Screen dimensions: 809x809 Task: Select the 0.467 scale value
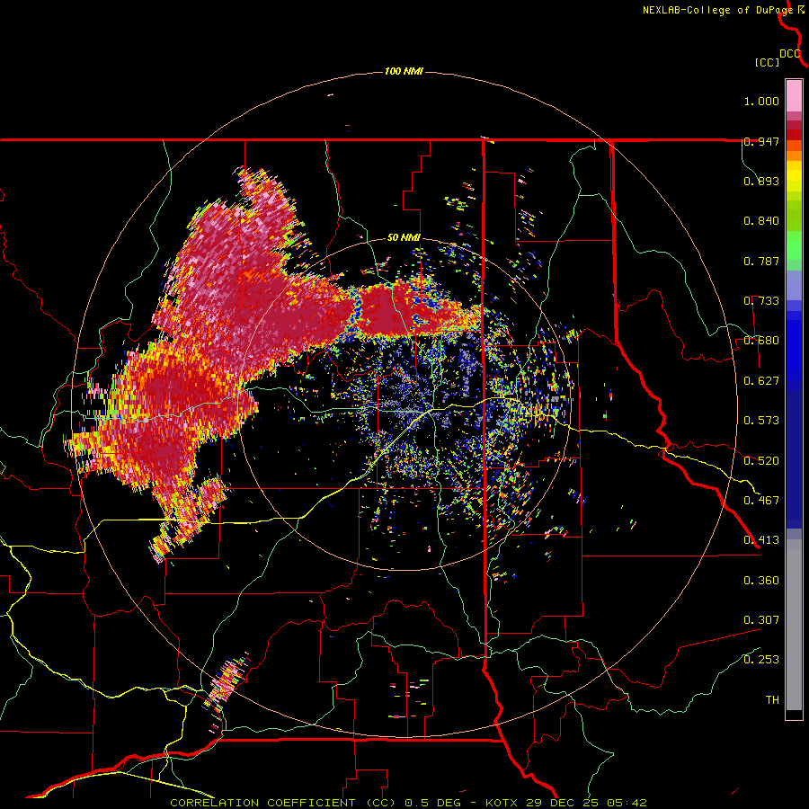point(761,501)
